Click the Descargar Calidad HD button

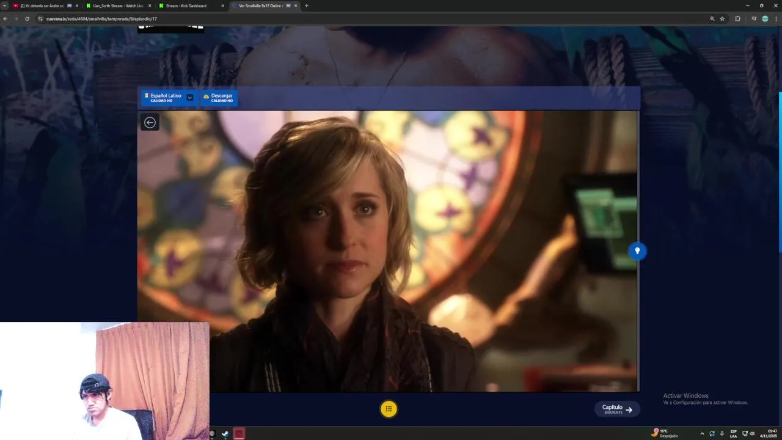219,98
